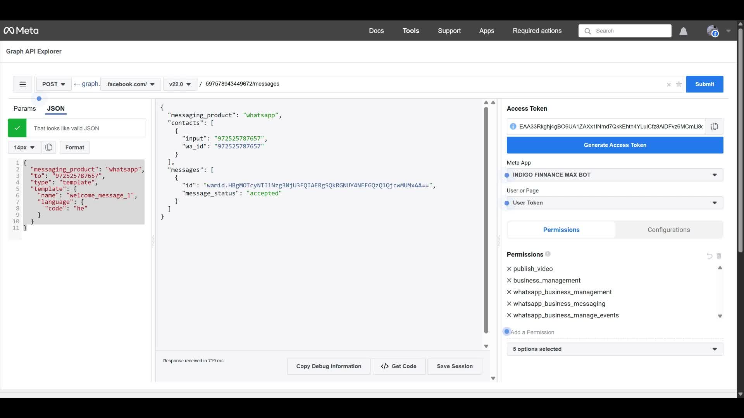Viewport: 744px width, 418px height.
Task: Star the query as a favorite
Action: click(679, 84)
